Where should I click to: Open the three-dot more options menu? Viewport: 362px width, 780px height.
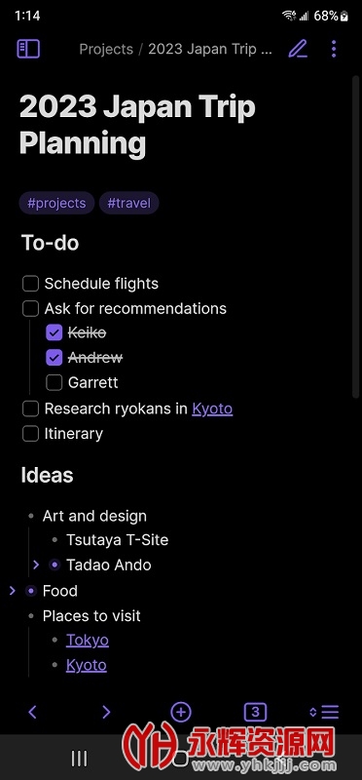click(334, 50)
